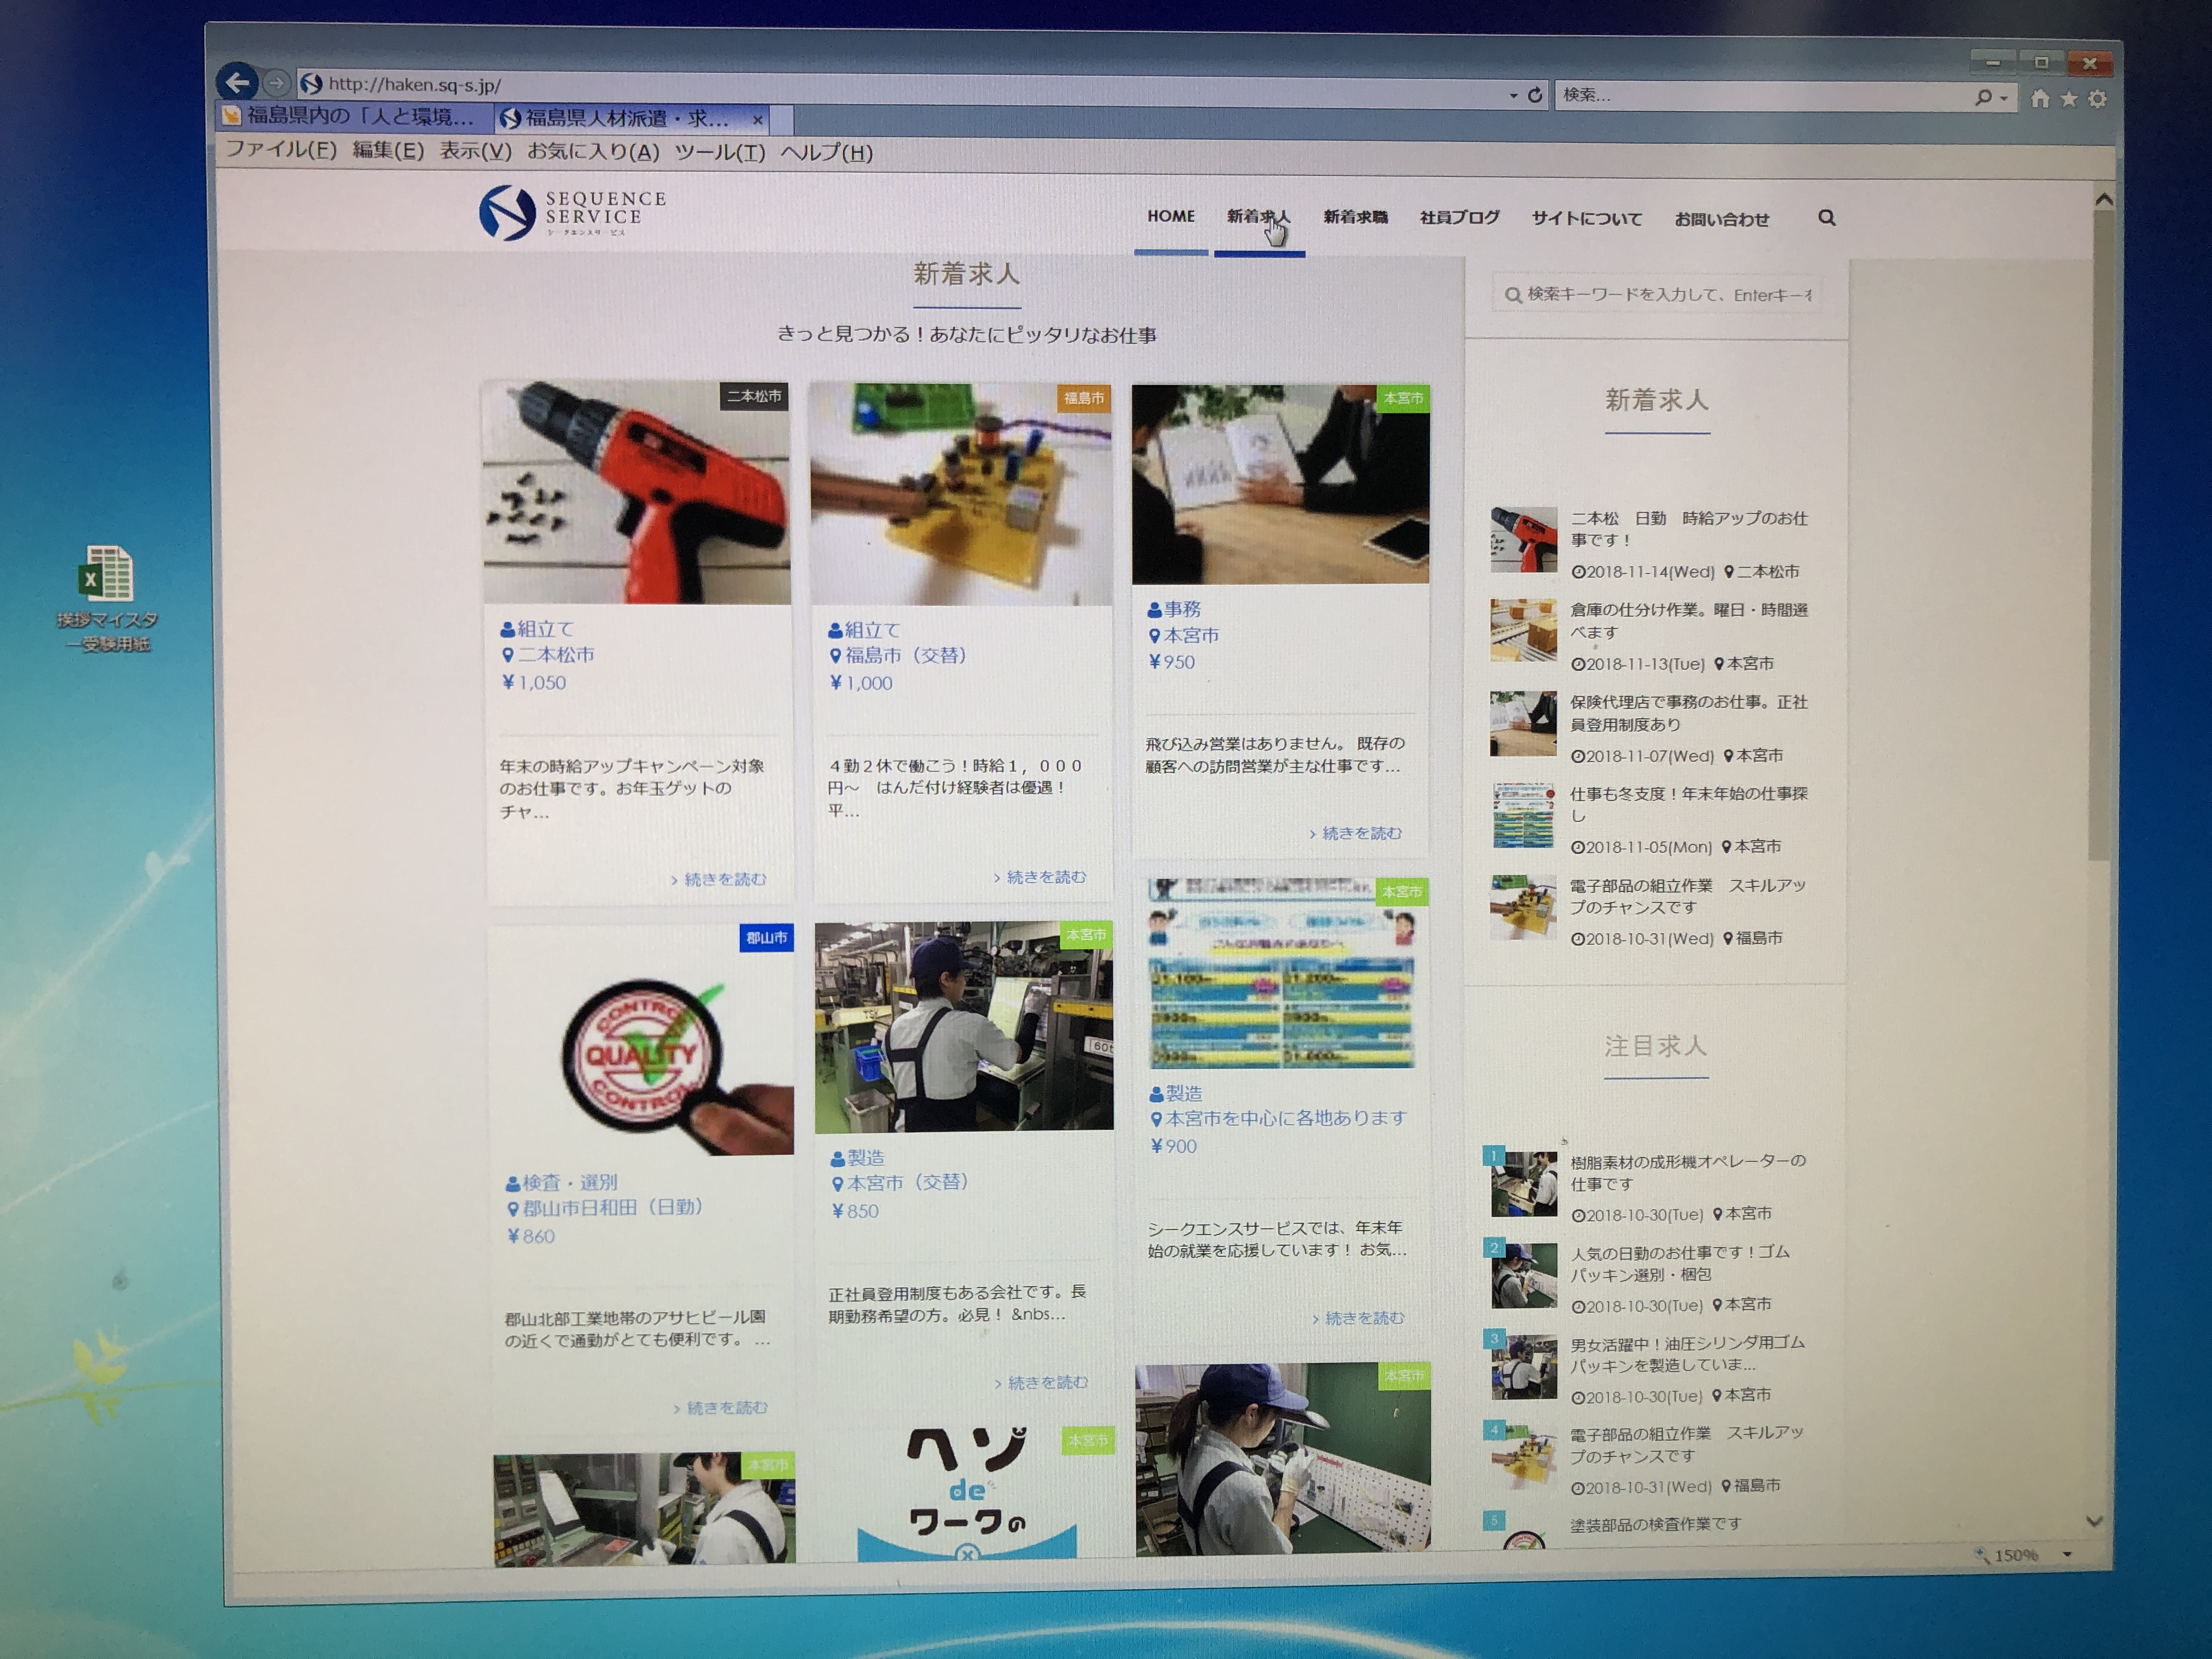Expand the address bar history dropdown

pyautogui.click(x=1513, y=95)
